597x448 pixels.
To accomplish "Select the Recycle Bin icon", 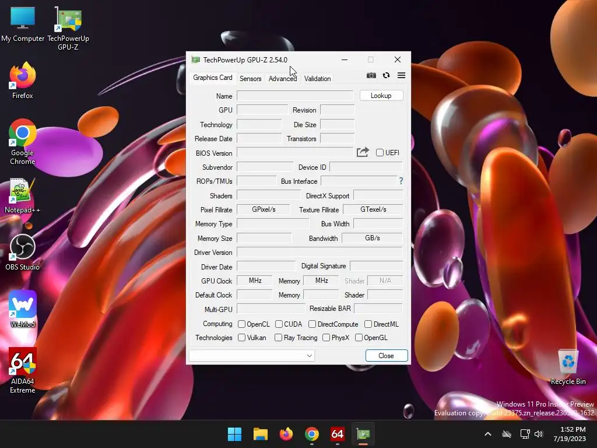I will [x=568, y=366].
